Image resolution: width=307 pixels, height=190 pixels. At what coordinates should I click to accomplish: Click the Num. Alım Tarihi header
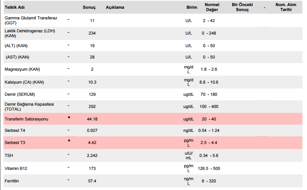coord(286,7)
